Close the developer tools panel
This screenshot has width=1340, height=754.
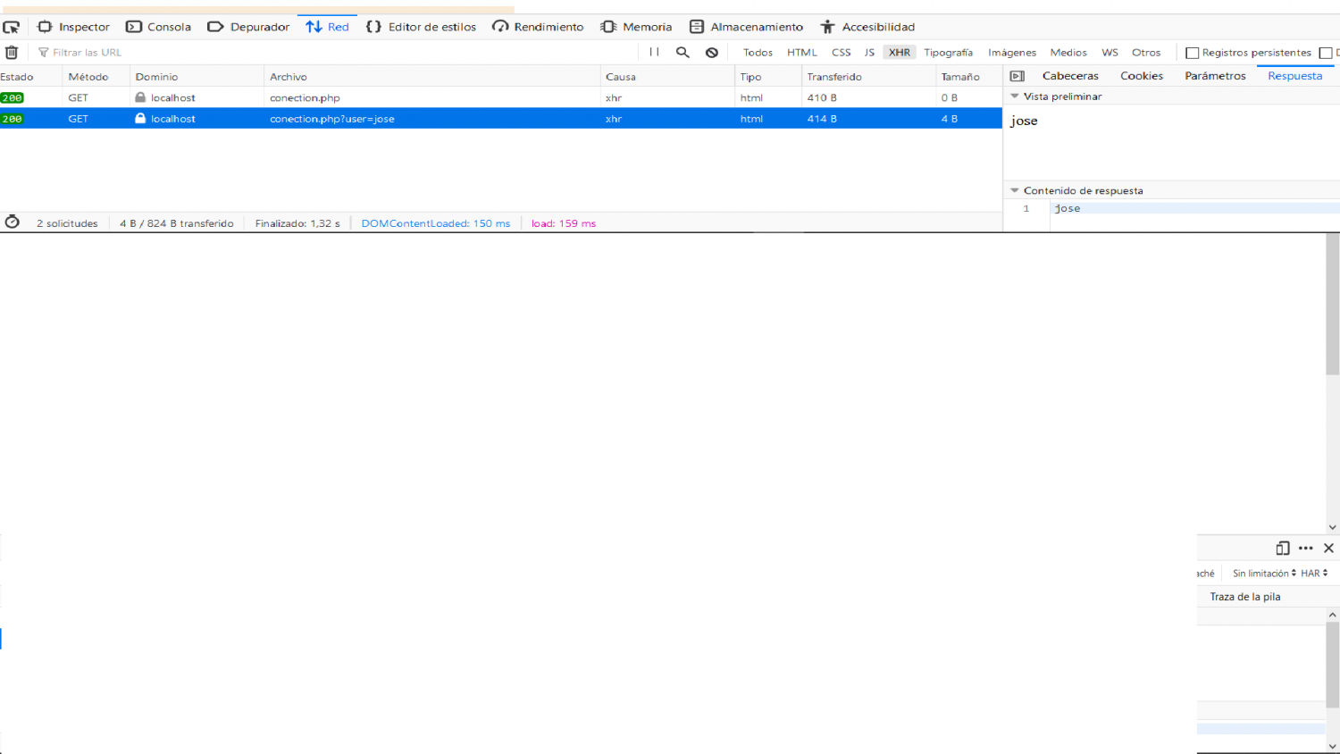1328,549
